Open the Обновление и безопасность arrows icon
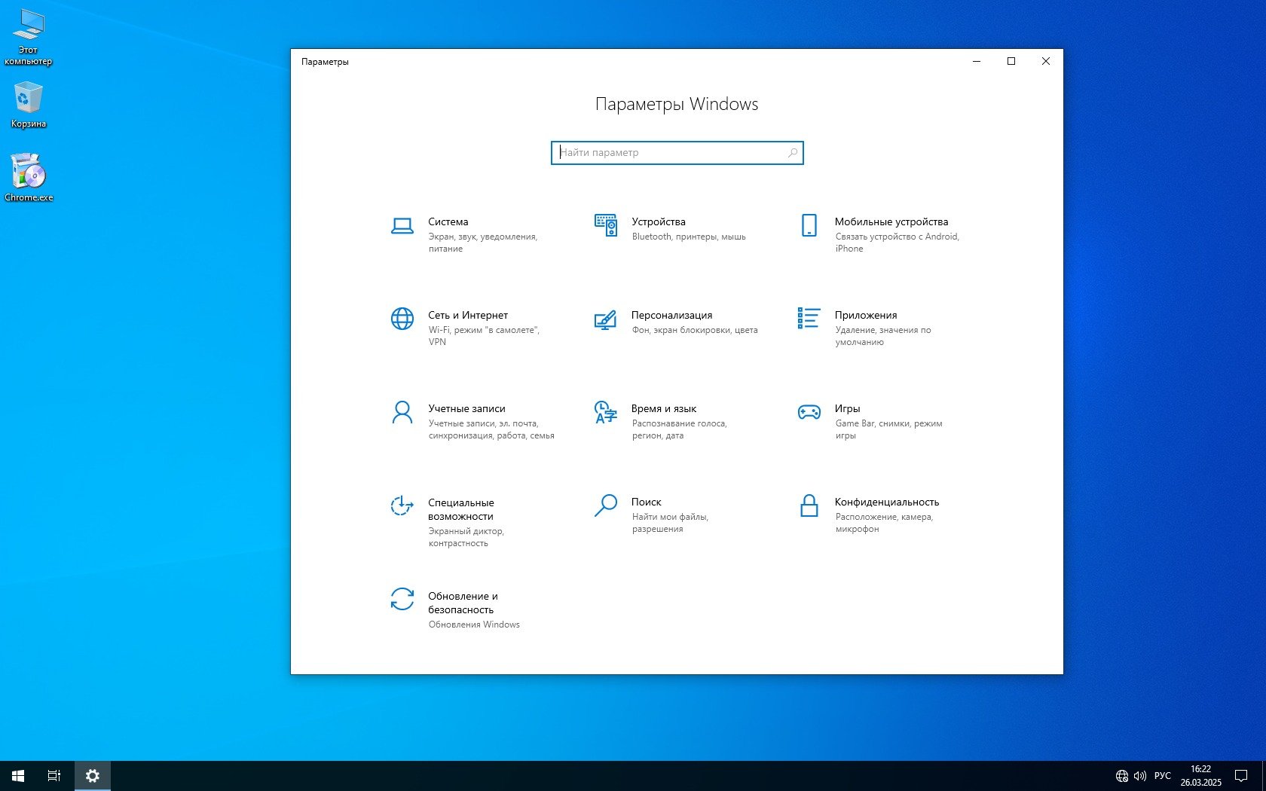The height and width of the screenshot is (791, 1266). click(402, 599)
